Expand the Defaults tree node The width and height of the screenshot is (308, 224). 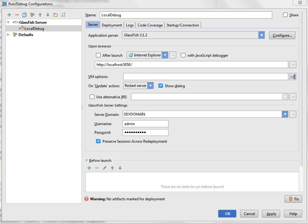coord(8,35)
